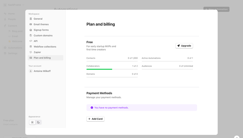The height and width of the screenshot is (138, 243).
Task: Click the plus icon on Add Card
Action: coord(89,119)
